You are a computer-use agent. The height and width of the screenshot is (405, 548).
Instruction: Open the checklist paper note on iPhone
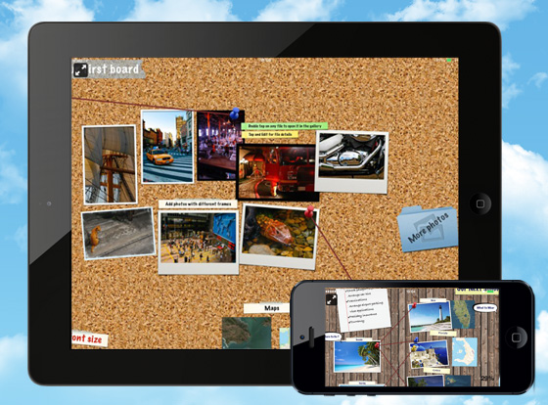[x=363, y=309]
